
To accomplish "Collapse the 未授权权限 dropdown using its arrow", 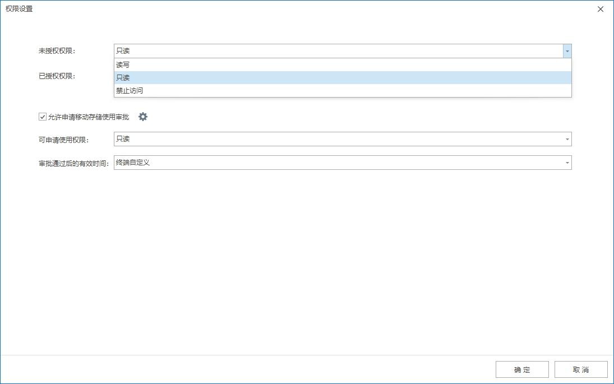I will click(x=567, y=51).
